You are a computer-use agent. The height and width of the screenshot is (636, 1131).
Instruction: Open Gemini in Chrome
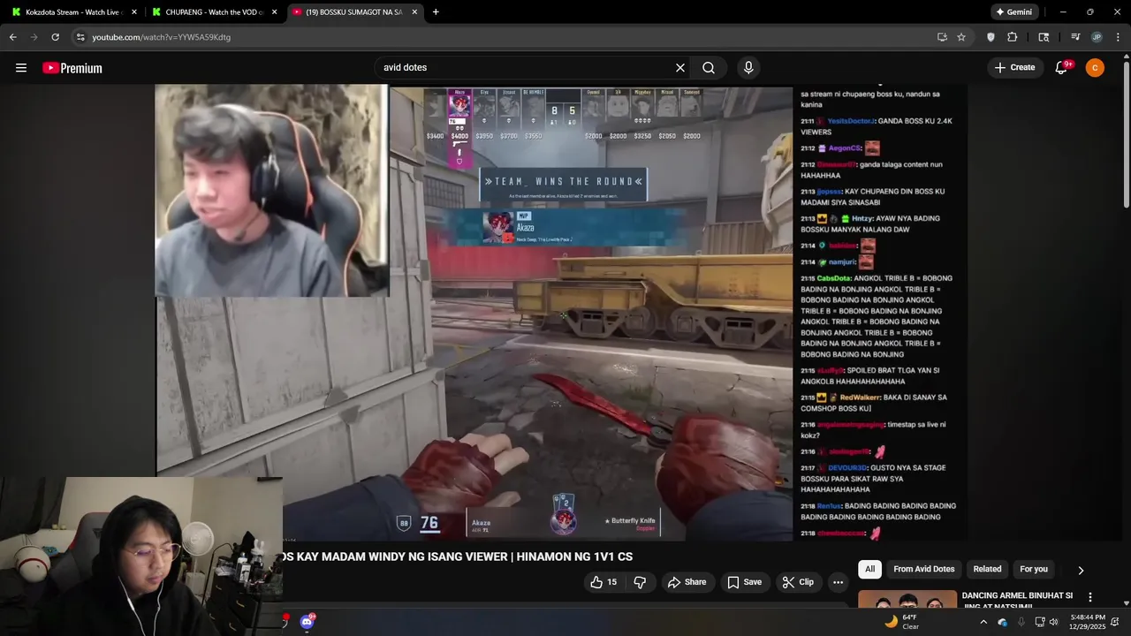[x=1013, y=12]
